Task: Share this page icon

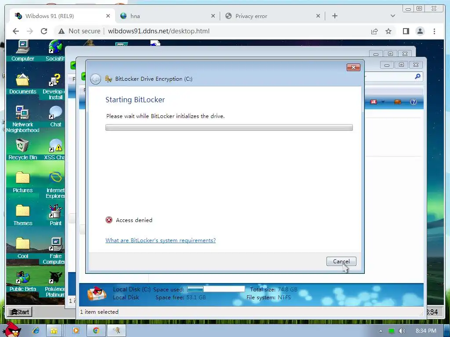Action: coord(374,31)
